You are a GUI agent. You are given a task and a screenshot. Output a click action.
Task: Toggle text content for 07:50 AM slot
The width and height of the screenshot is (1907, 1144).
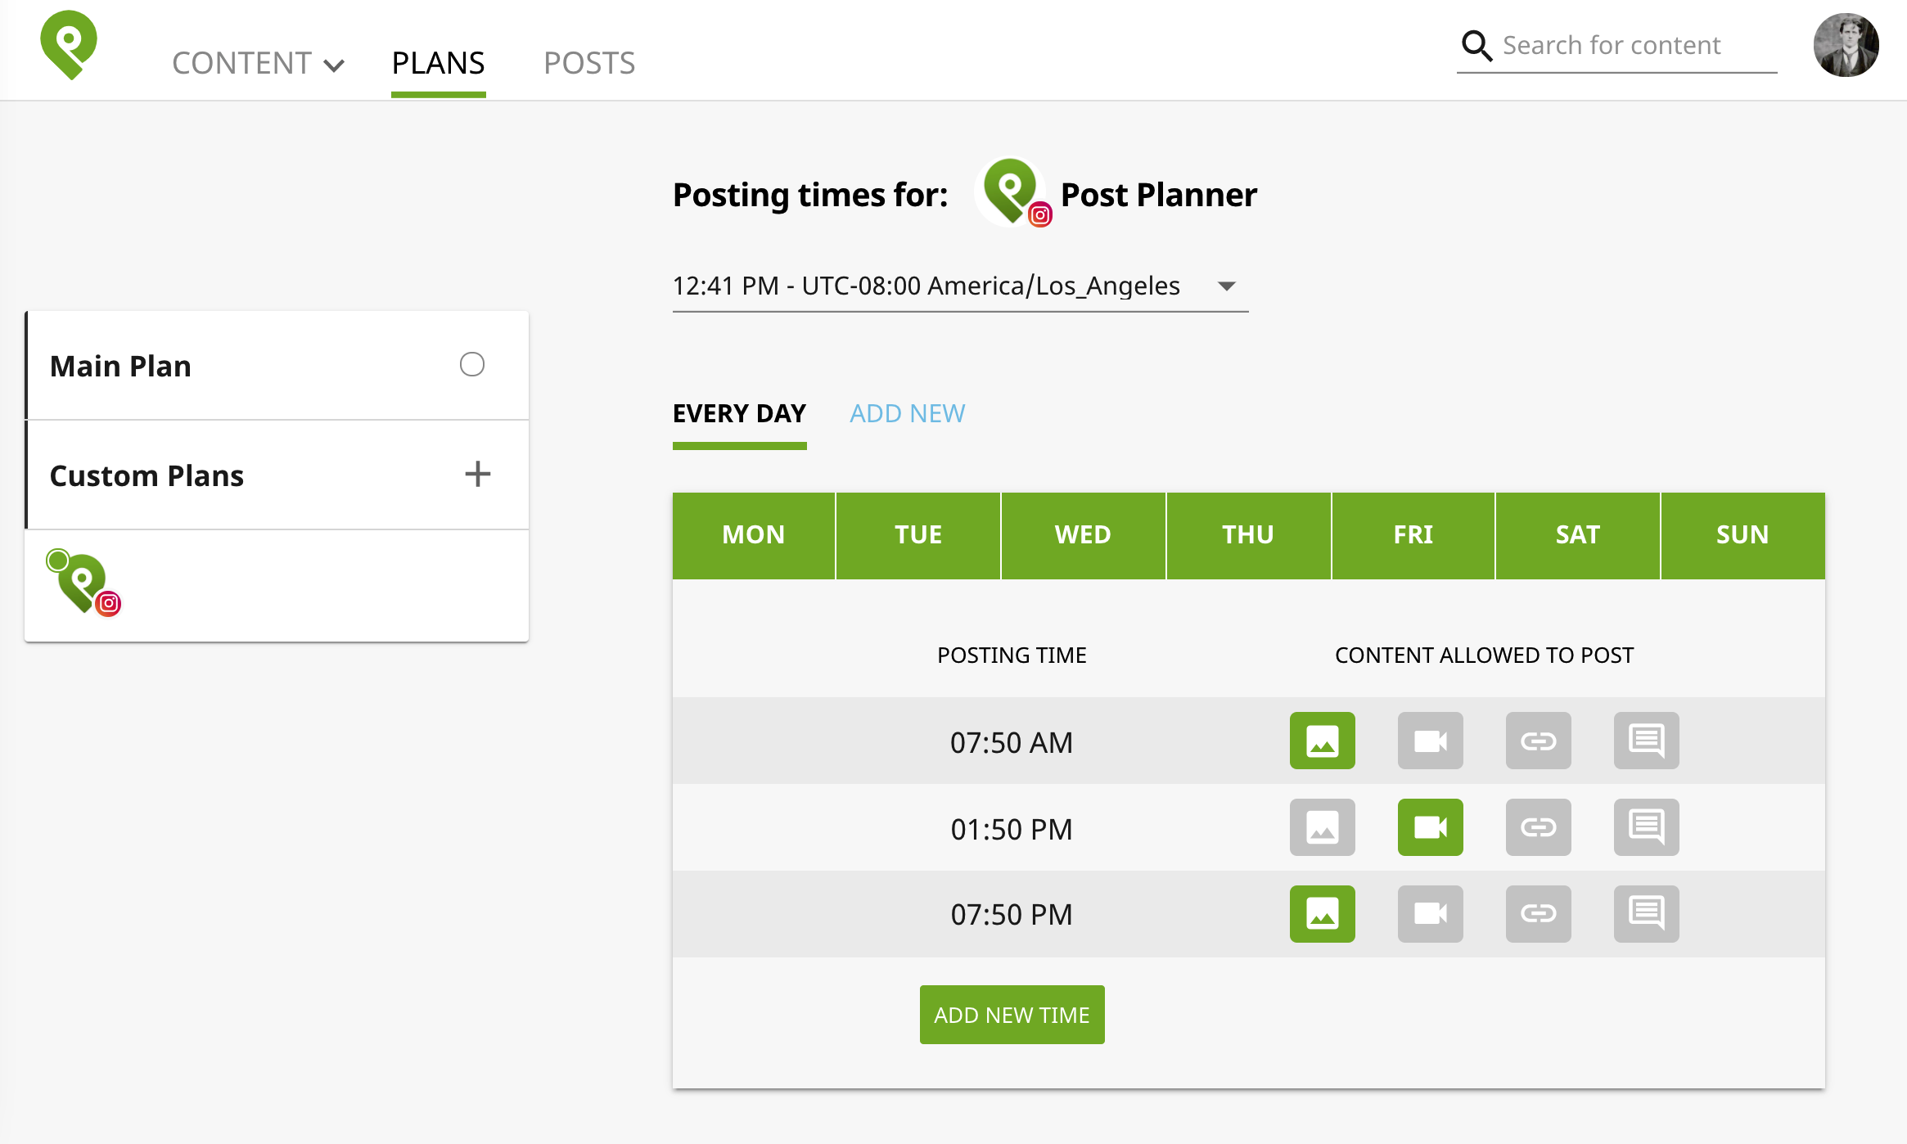(x=1645, y=741)
